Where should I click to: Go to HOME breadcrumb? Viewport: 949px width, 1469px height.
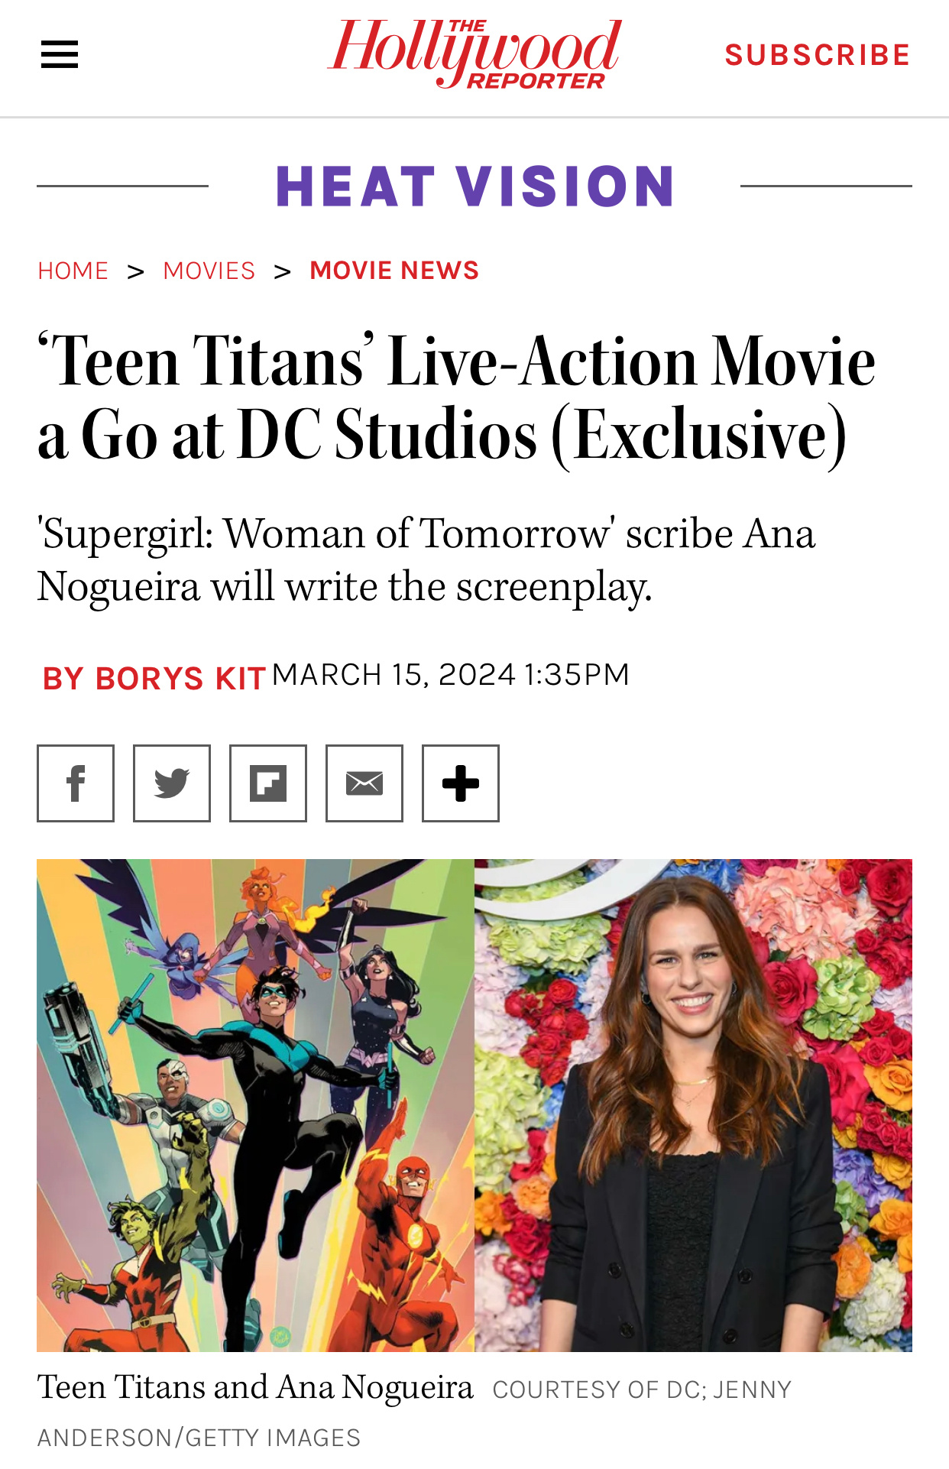[x=73, y=271]
